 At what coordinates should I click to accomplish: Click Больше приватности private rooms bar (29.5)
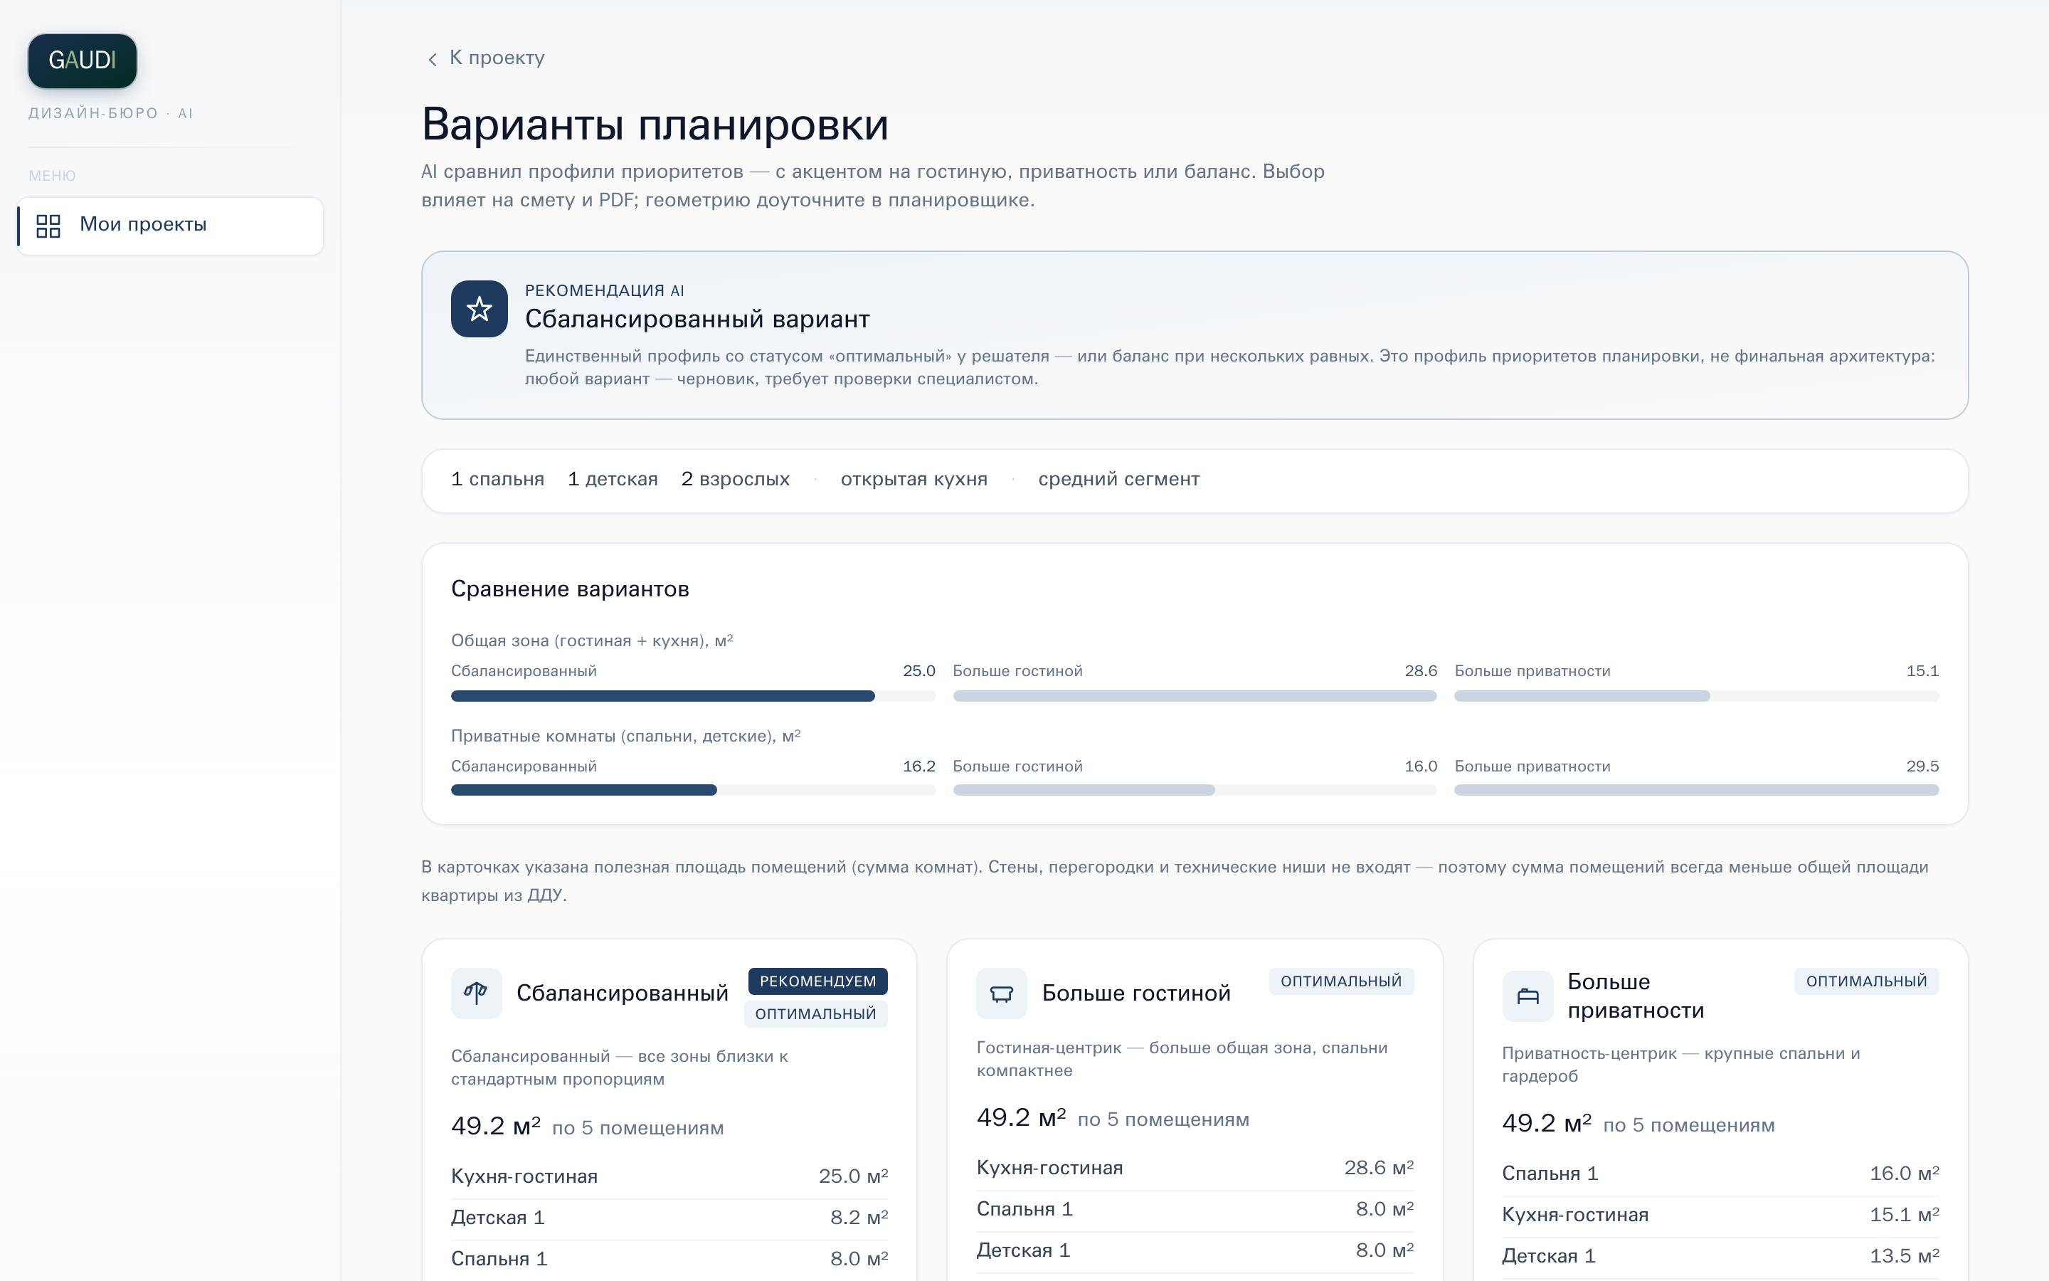(1696, 791)
